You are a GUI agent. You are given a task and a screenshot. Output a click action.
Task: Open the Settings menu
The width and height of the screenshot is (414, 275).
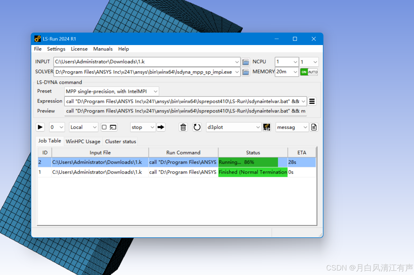tap(56, 49)
